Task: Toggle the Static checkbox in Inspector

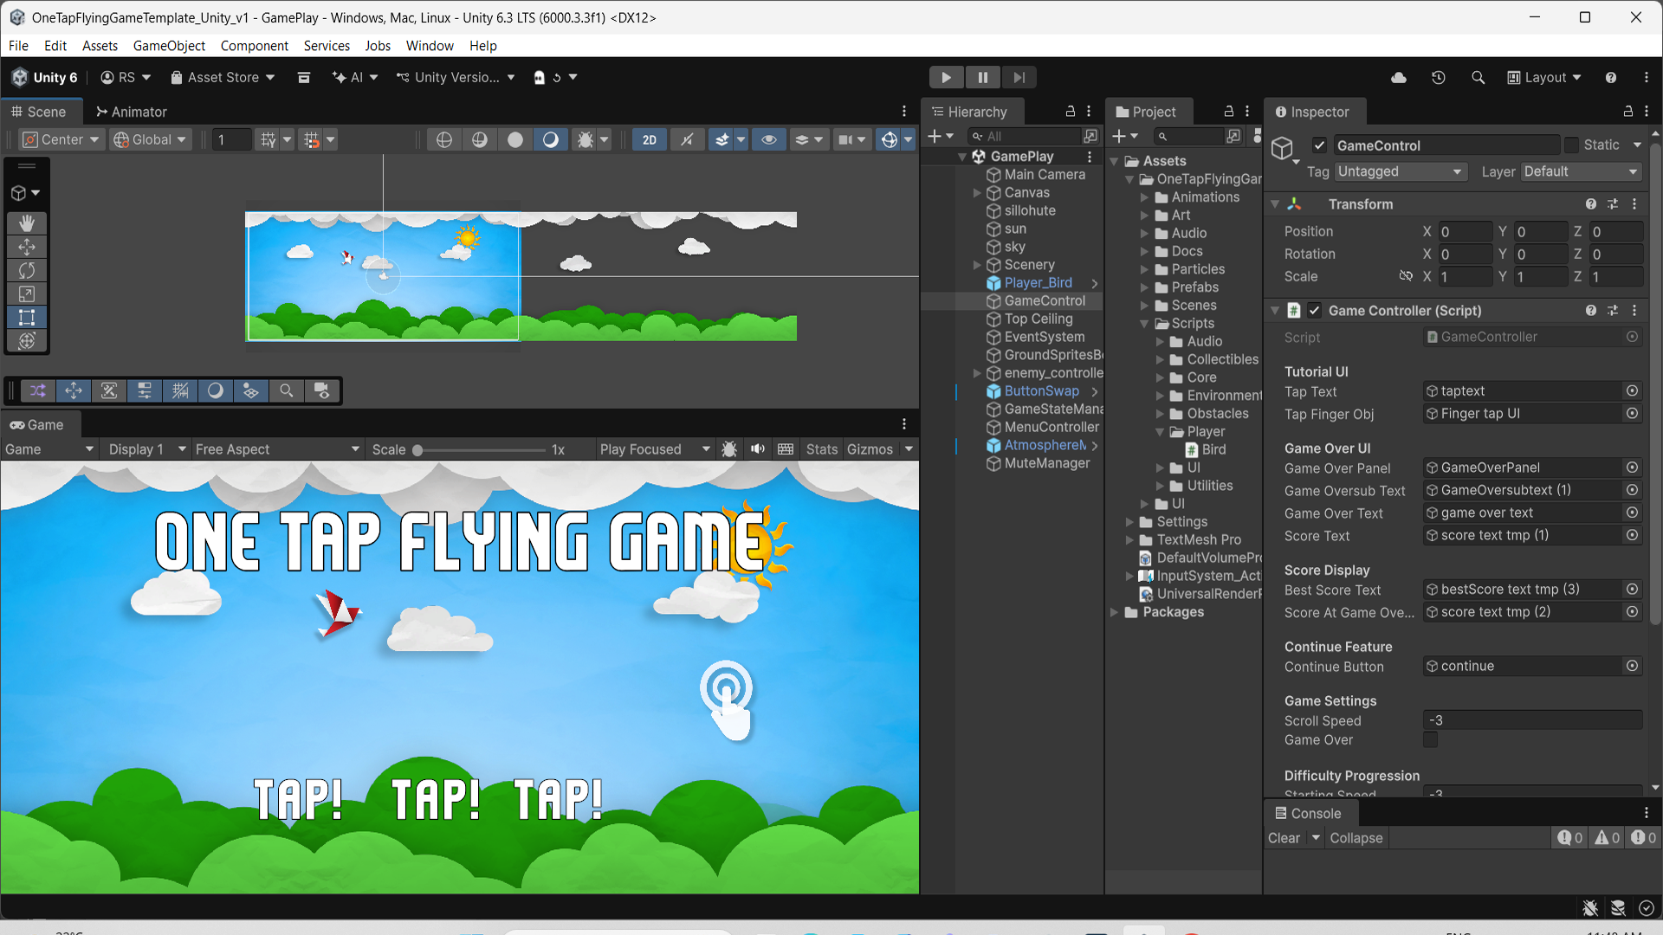Action: tap(1571, 145)
